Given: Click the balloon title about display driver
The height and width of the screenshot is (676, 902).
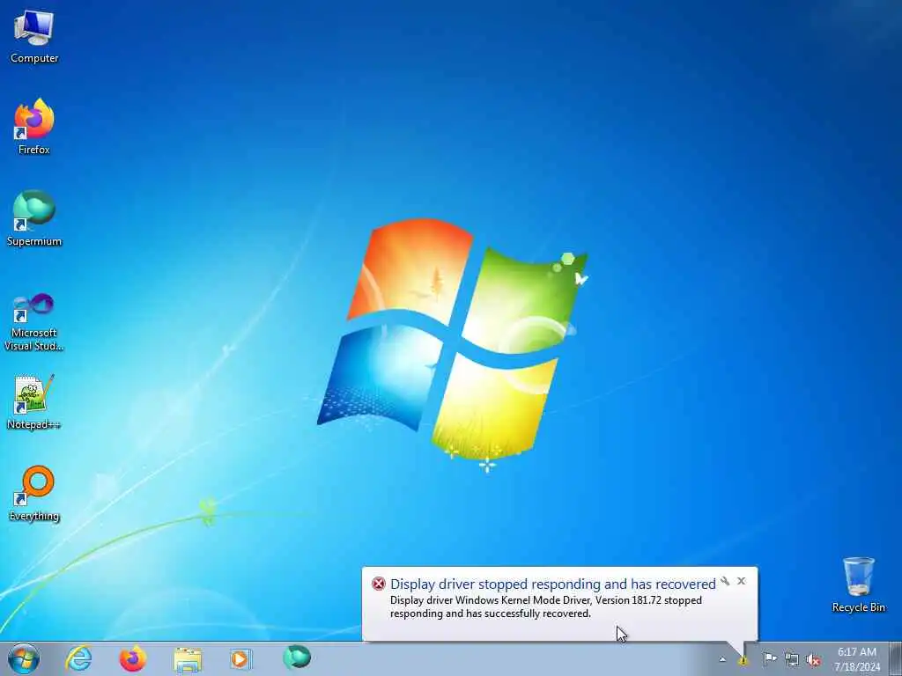Looking at the screenshot, I should 553,584.
